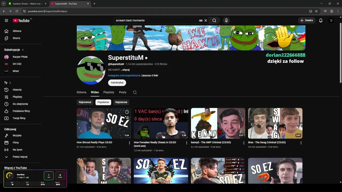Click the browser address bar URL
Image resolution: width=342 pixels, height=192 pixels.
(48, 11)
